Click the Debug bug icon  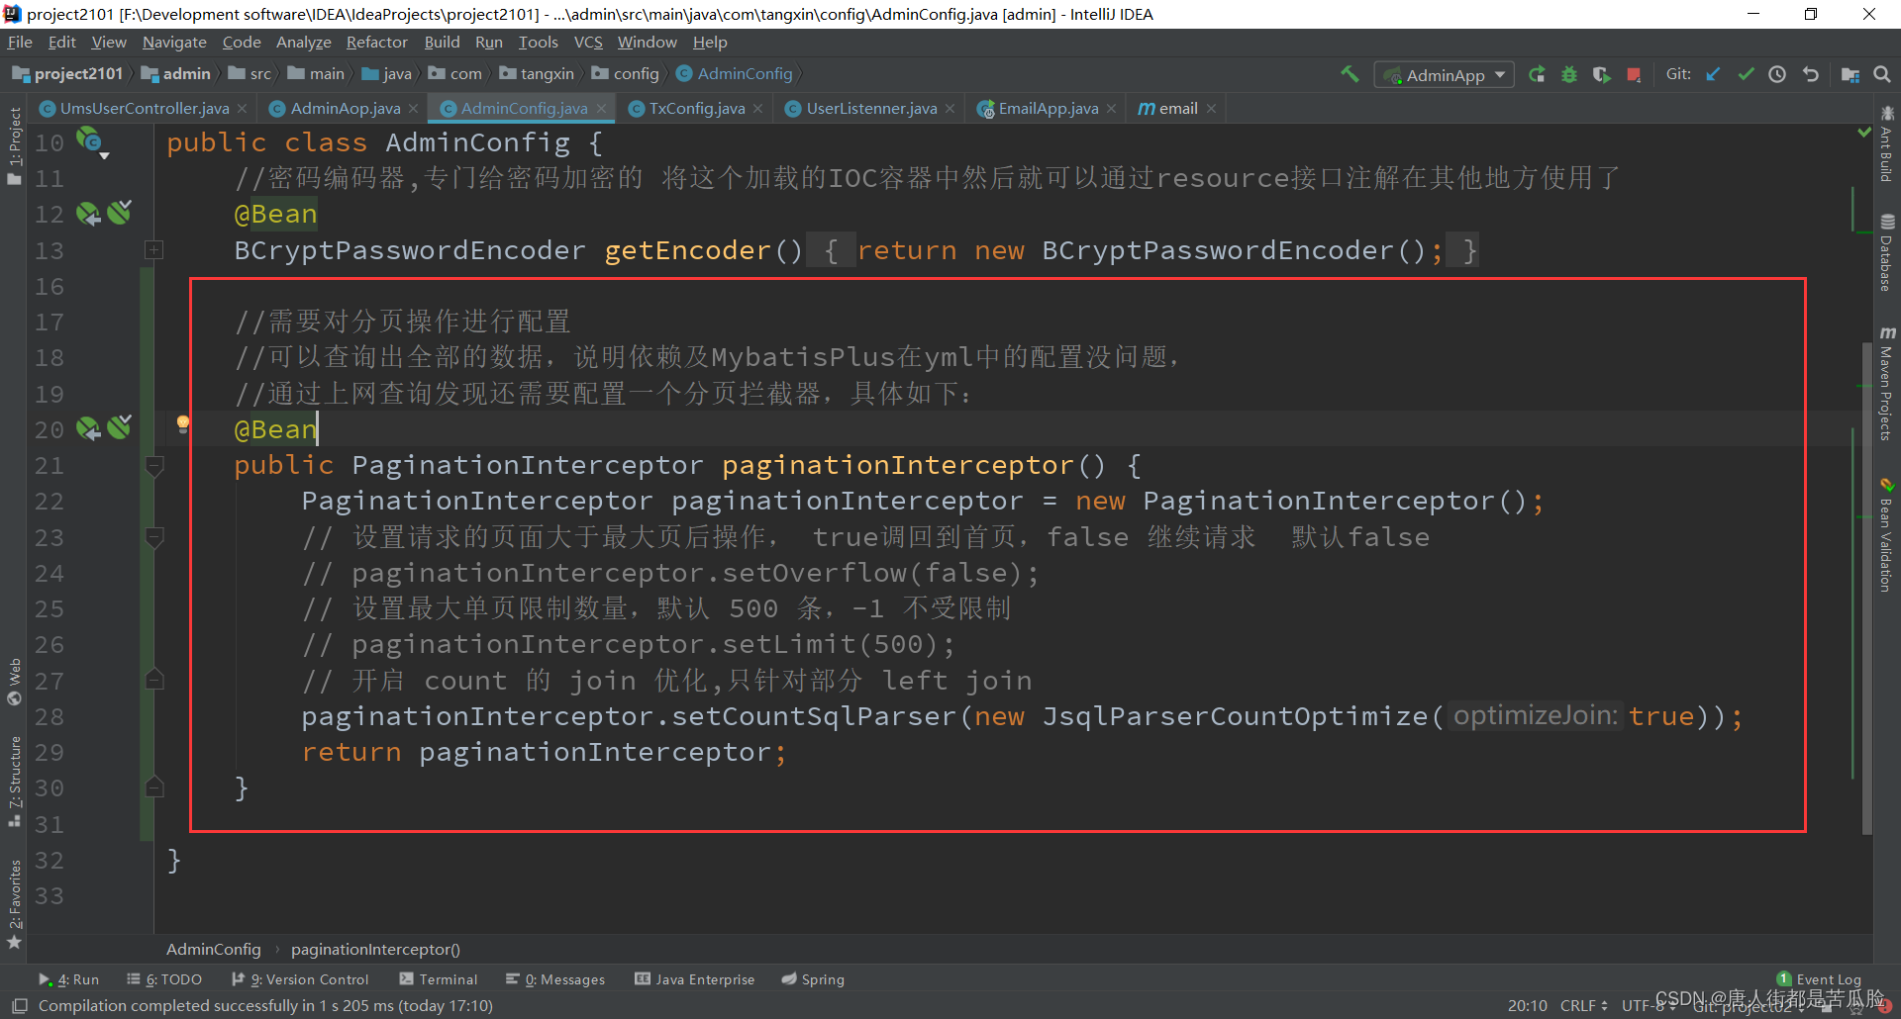[x=1569, y=74]
